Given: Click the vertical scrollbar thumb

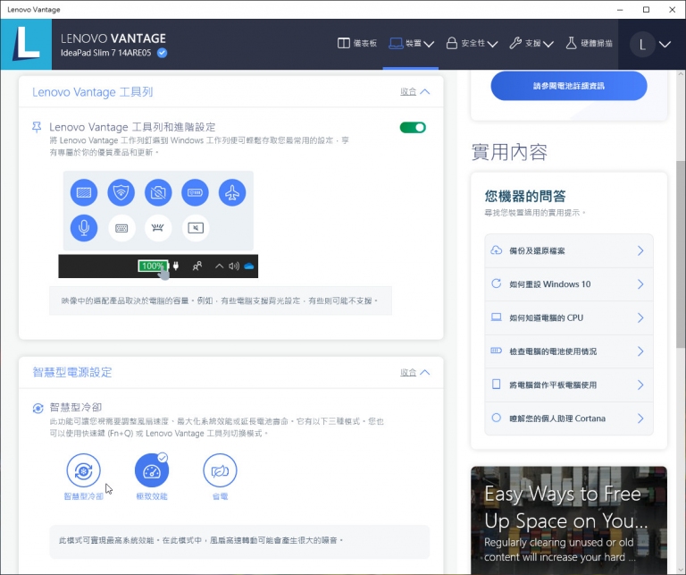Looking at the screenshot, I should (681, 254).
